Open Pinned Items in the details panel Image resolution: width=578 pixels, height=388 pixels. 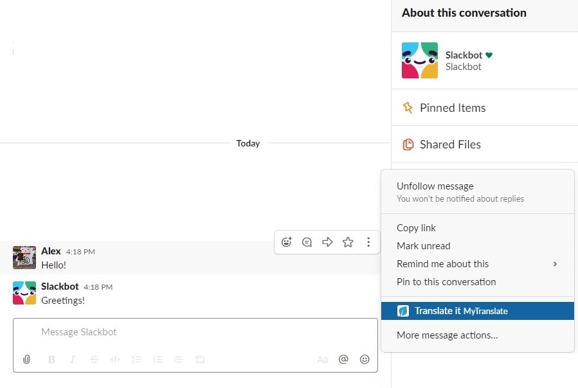[x=484, y=107]
